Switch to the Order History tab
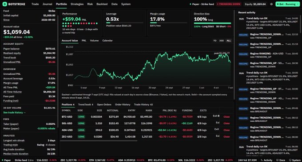 [123, 104]
